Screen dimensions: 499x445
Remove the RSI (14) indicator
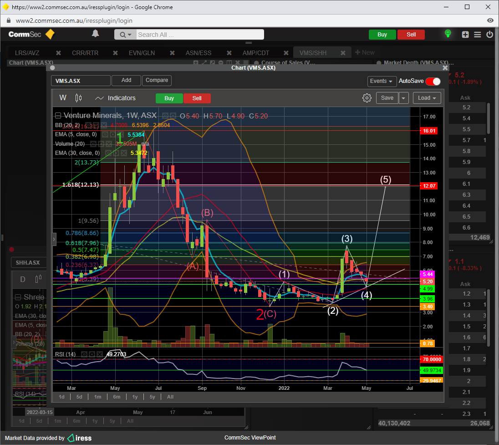click(100, 354)
